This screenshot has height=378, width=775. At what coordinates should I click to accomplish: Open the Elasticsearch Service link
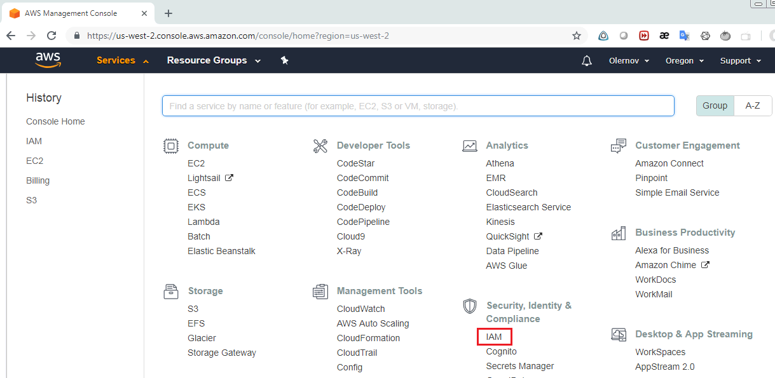(x=528, y=207)
